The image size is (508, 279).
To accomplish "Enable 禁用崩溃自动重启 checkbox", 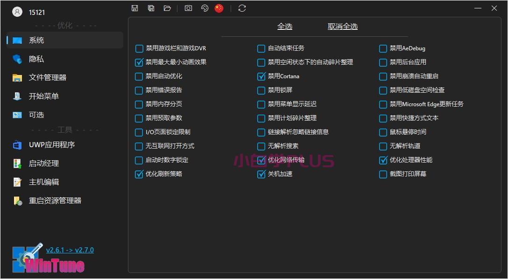I will click(383, 76).
